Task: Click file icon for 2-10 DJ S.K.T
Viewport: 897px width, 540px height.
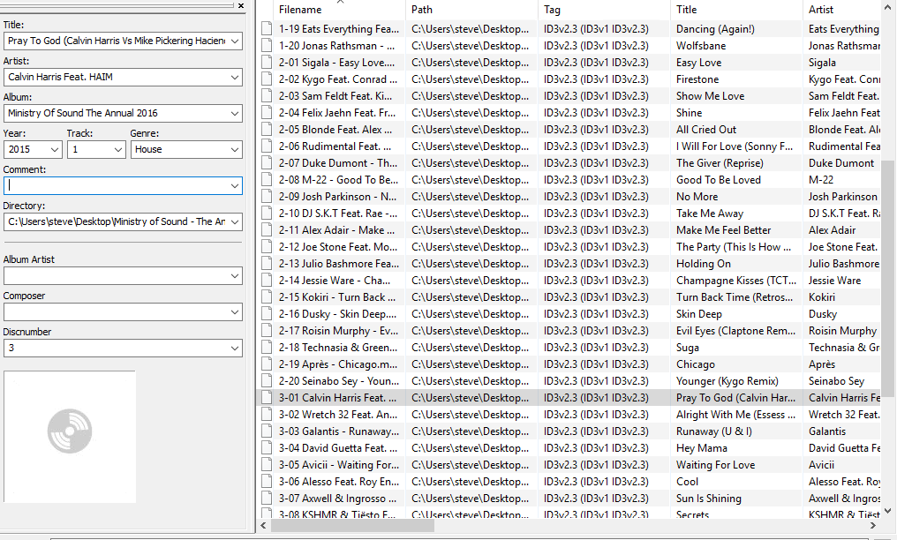Action: pyautogui.click(x=267, y=214)
